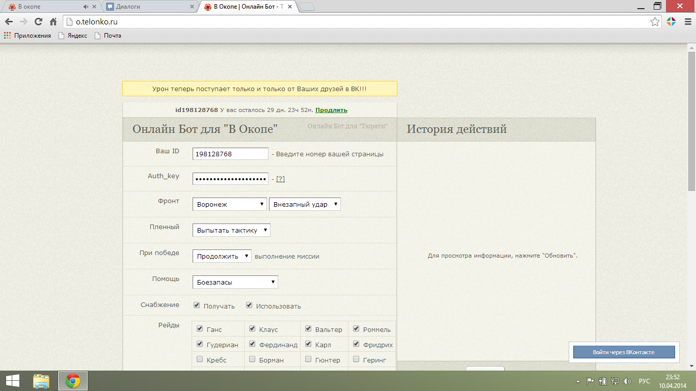696x391 pixels.
Task: Disable the Вальтер raid checkbox
Action: (x=308, y=329)
